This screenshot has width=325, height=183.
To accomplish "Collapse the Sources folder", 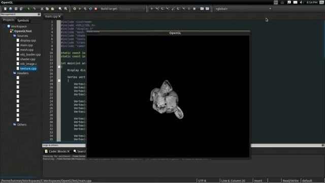I will pos(10,36).
